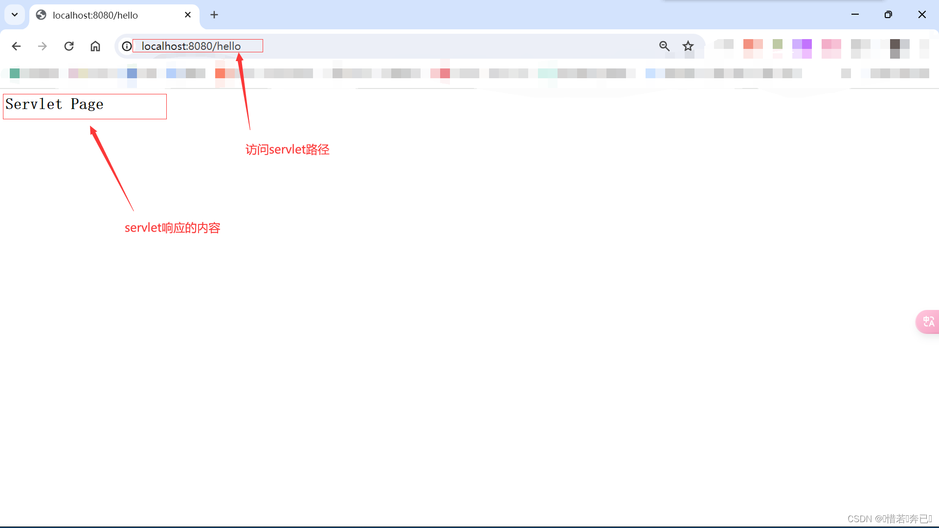The image size is (939, 528).
Task: Reload the current page
Action: (x=69, y=46)
